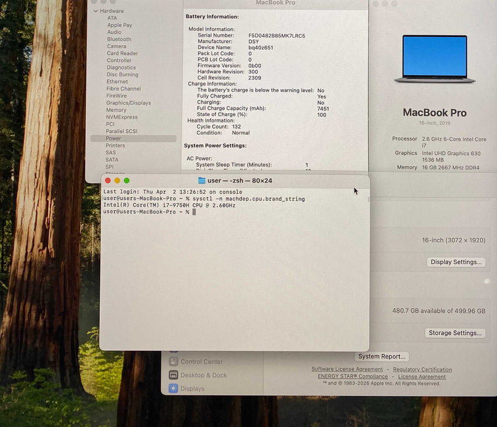Open Storage Settings button
The width and height of the screenshot is (497, 427).
(455, 333)
